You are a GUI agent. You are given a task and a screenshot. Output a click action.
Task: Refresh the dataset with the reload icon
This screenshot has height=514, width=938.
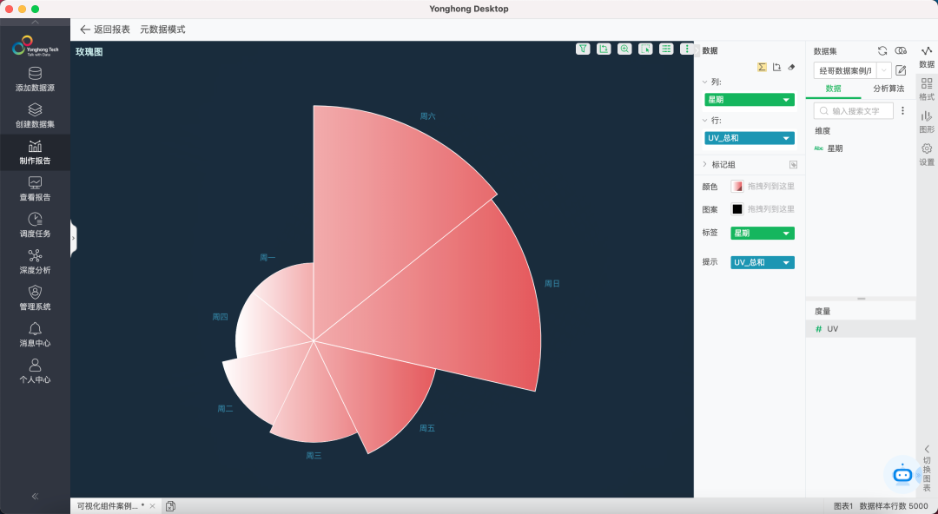(882, 51)
